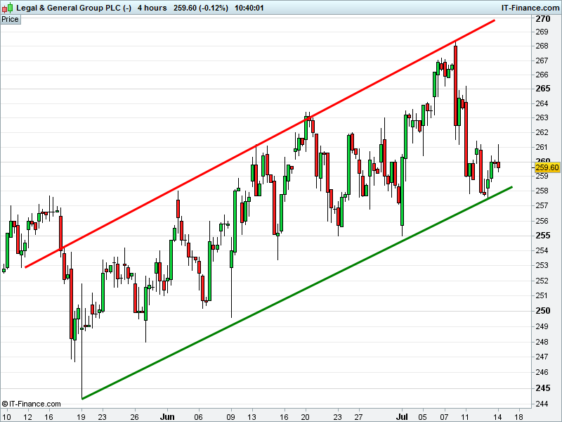Click the 26 date label on time axis
This screenshot has height=422, width=562.
(134, 417)
